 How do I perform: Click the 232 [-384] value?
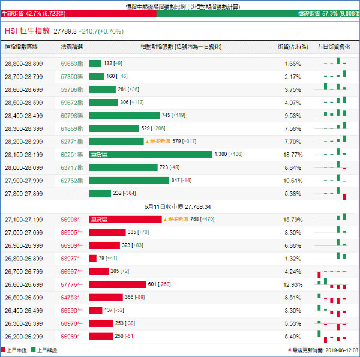point(124,193)
